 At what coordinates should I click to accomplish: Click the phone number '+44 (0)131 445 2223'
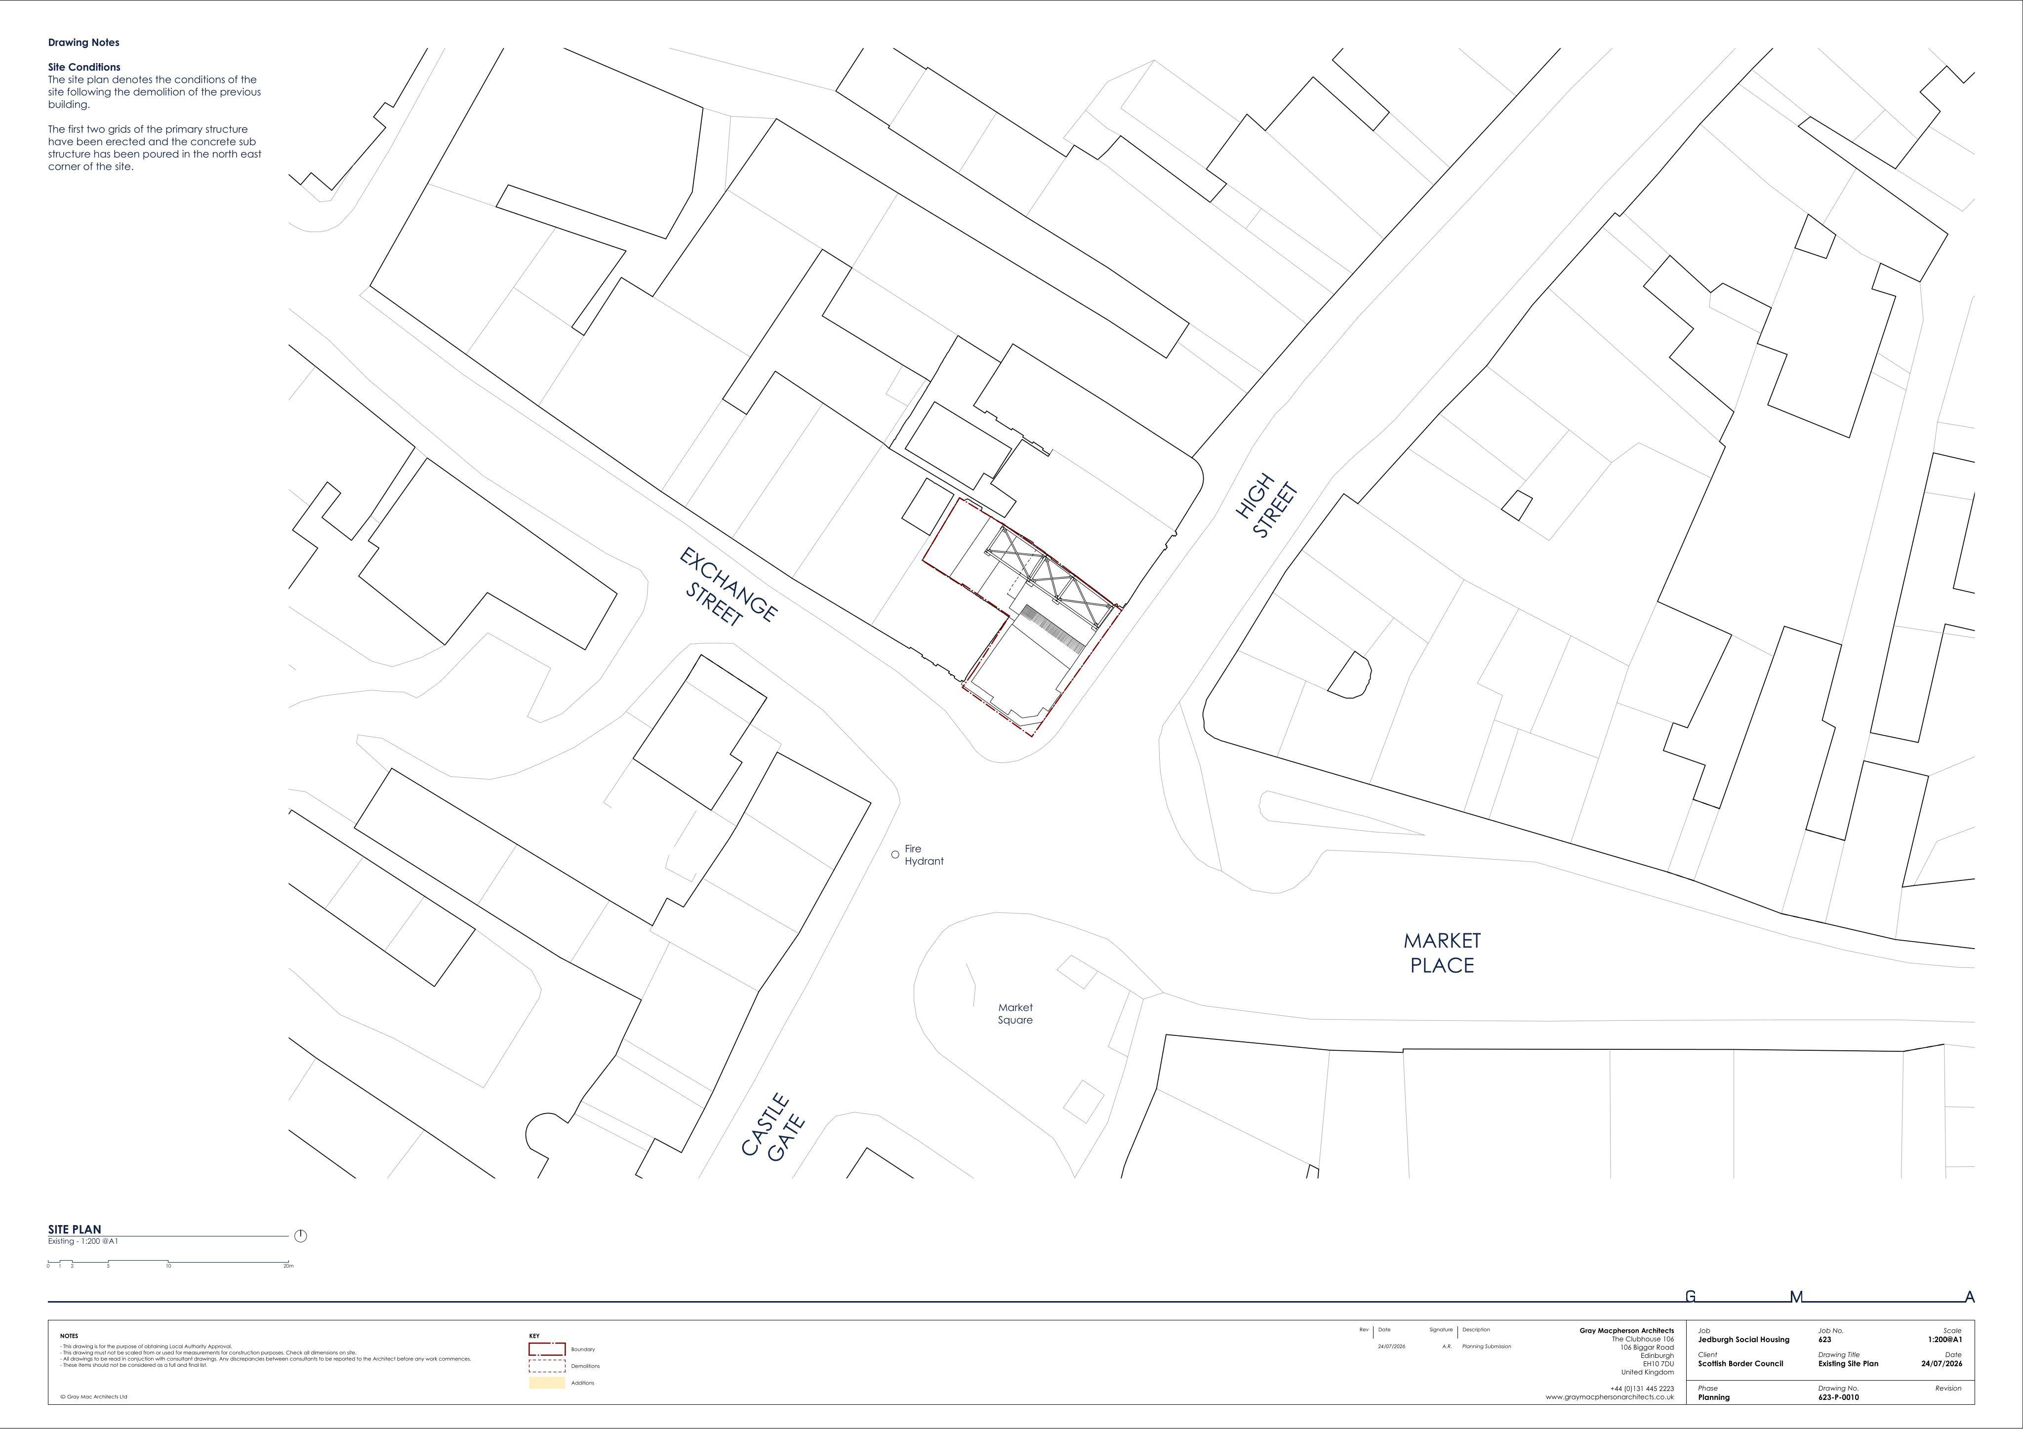point(1642,1389)
